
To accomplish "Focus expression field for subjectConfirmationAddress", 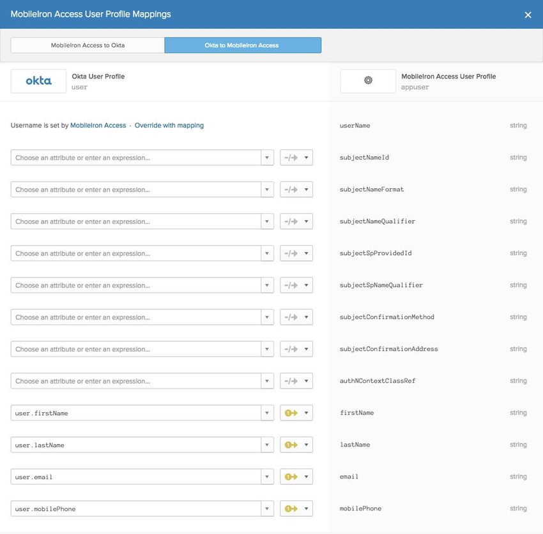I will 135,349.
